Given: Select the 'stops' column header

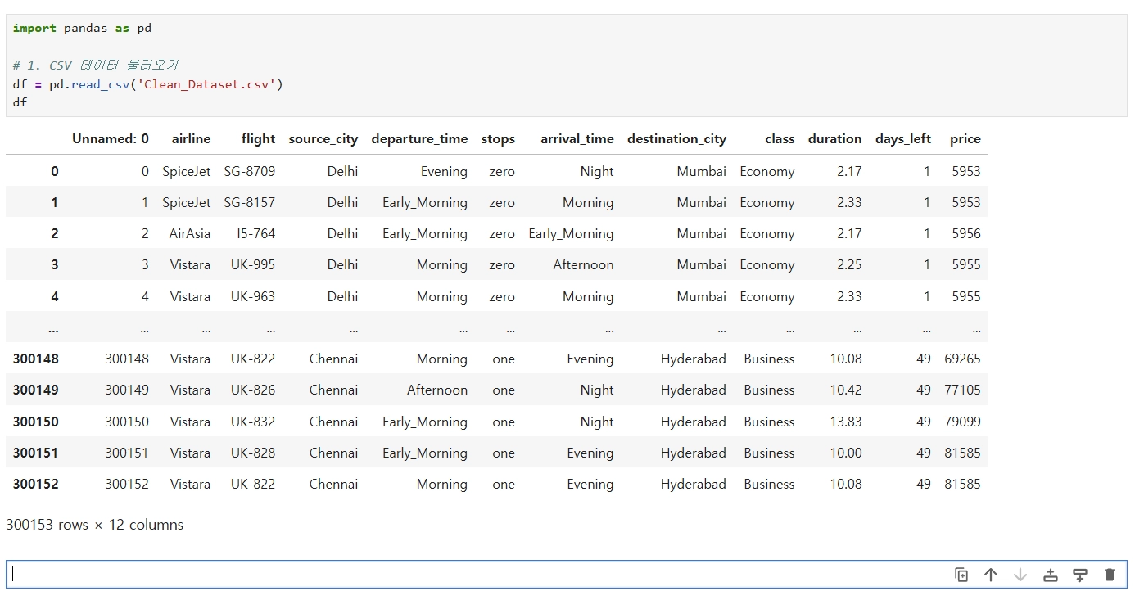Looking at the screenshot, I should point(498,139).
